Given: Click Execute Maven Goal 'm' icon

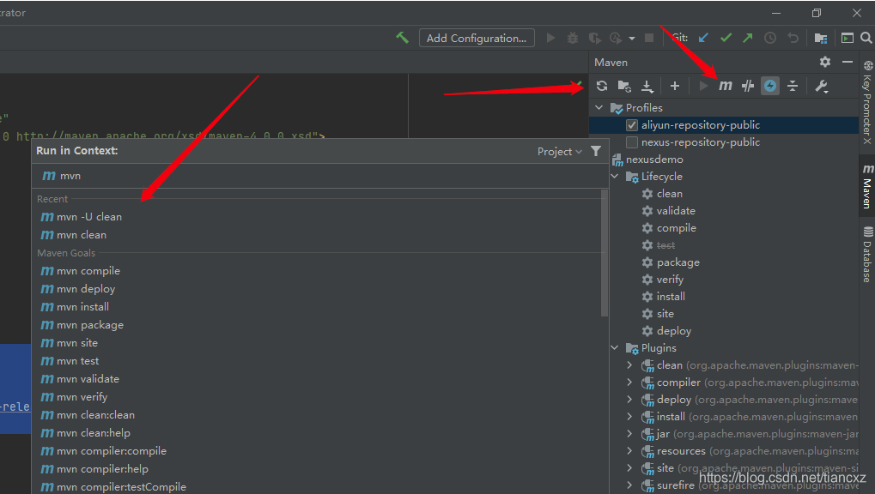Looking at the screenshot, I should point(726,86).
